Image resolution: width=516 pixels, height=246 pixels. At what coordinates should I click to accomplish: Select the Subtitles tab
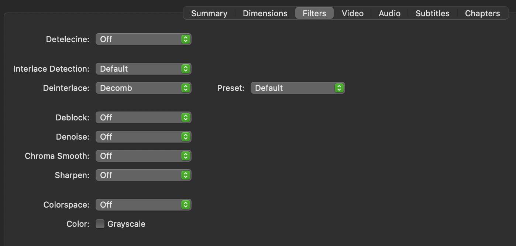tap(432, 13)
